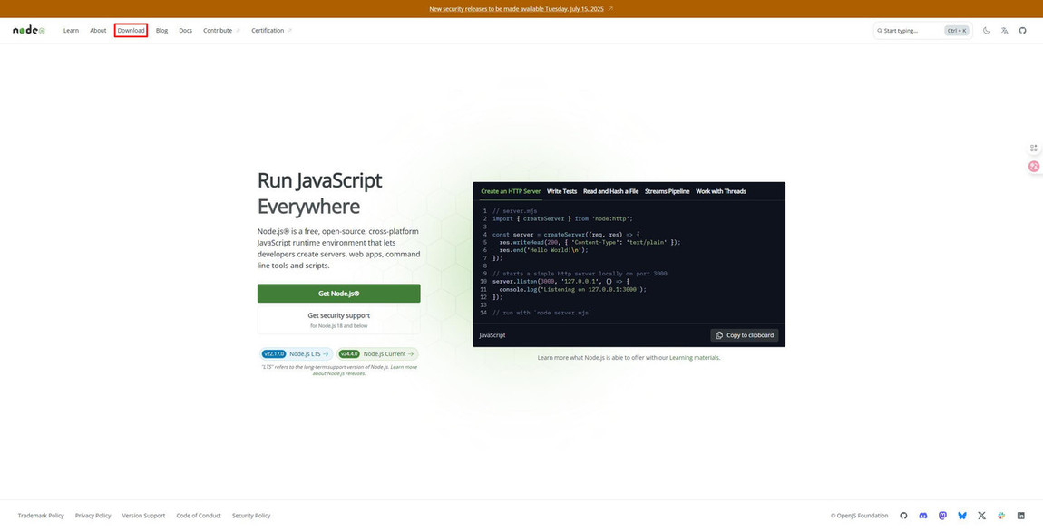
Task: Open the Blog menu item
Action: pyautogui.click(x=161, y=31)
